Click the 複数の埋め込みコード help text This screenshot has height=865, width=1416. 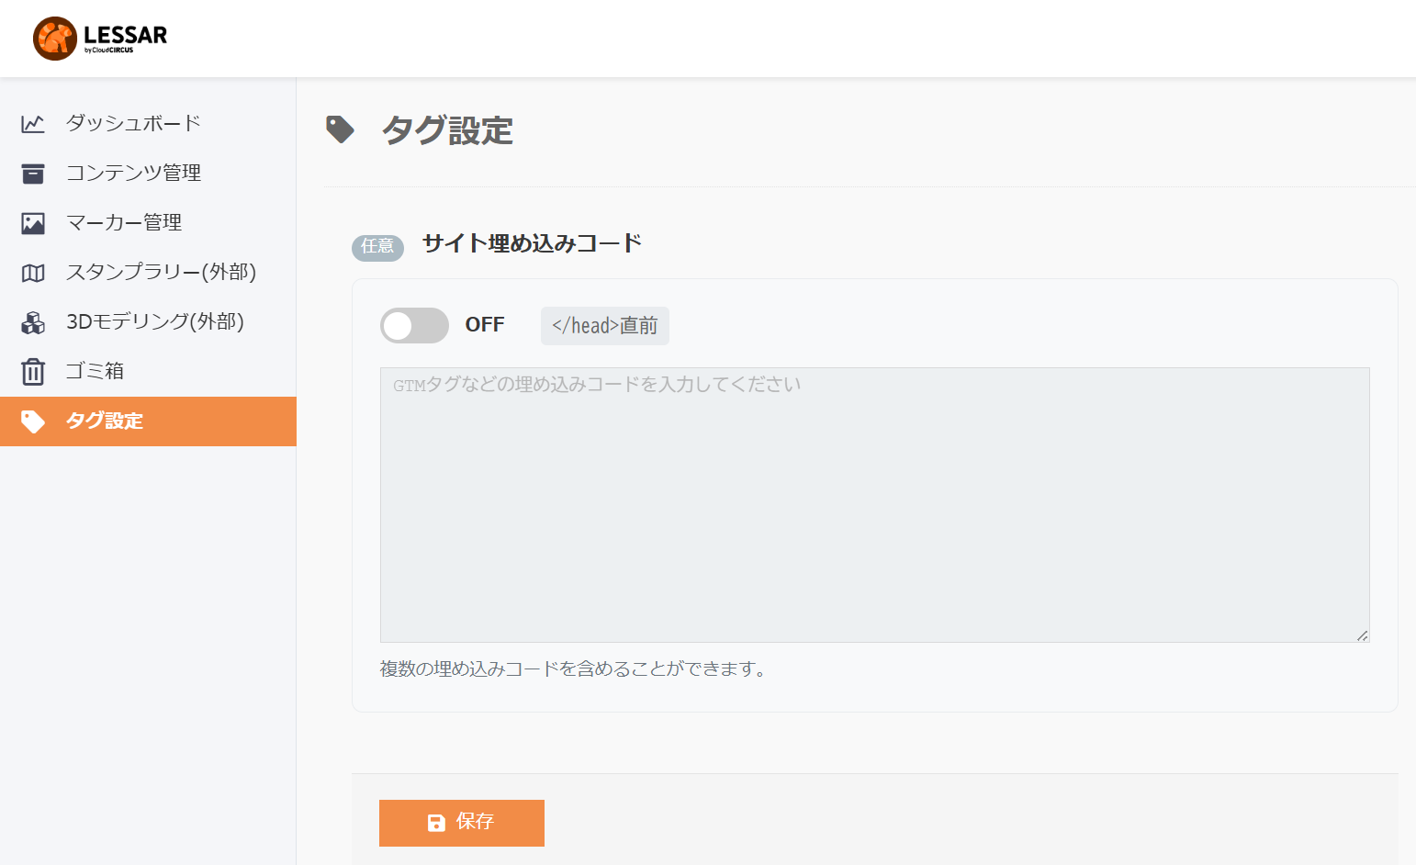point(574,668)
